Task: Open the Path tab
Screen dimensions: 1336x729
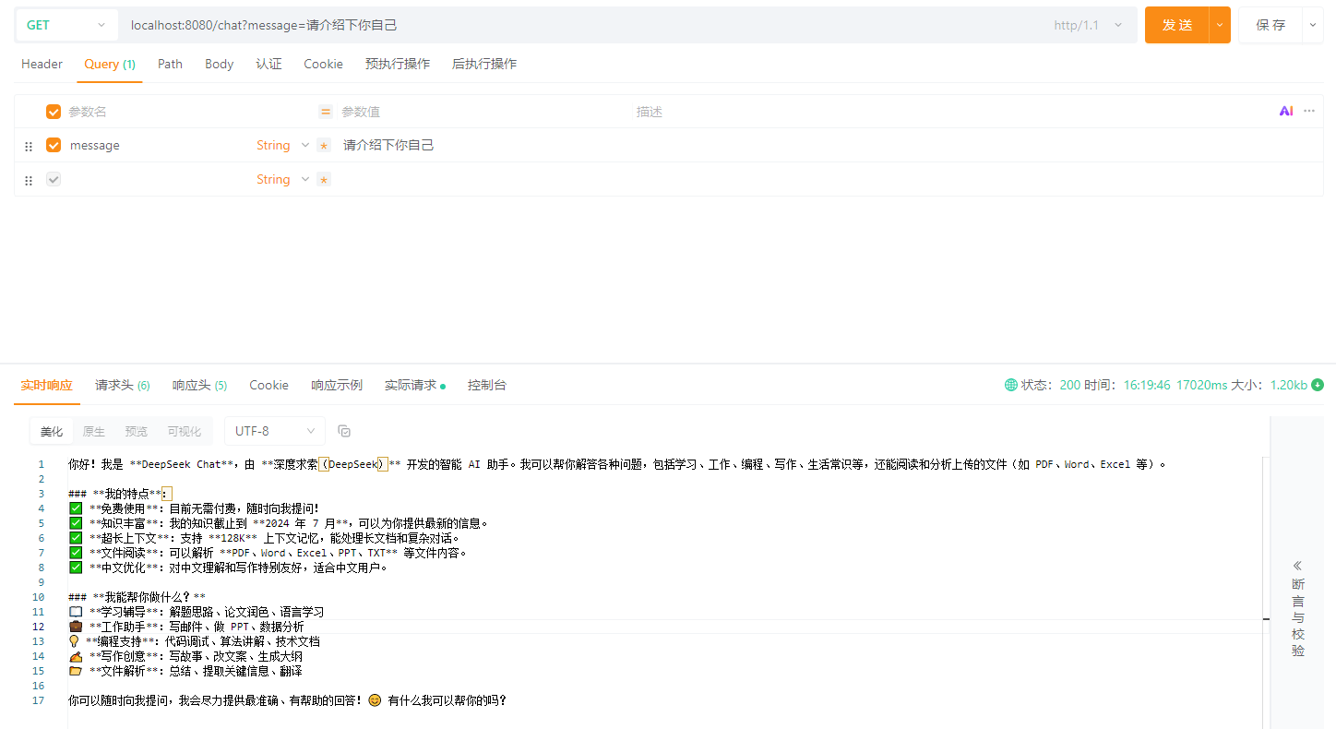Action: [170, 64]
